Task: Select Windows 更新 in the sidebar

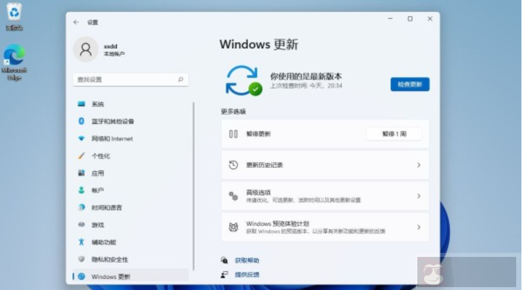Action: 130,277
